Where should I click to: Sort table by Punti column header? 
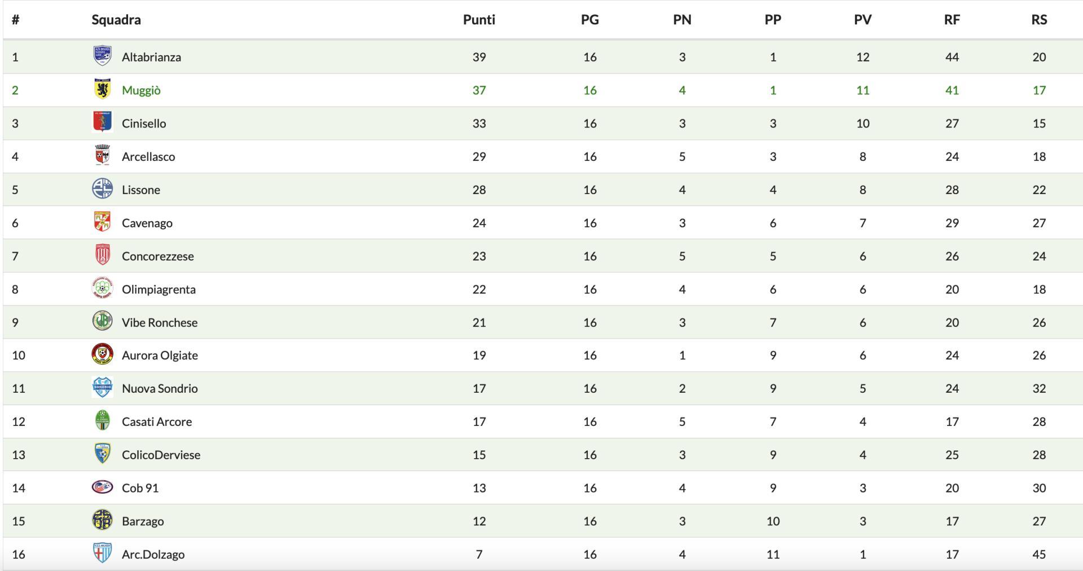[479, 20]
